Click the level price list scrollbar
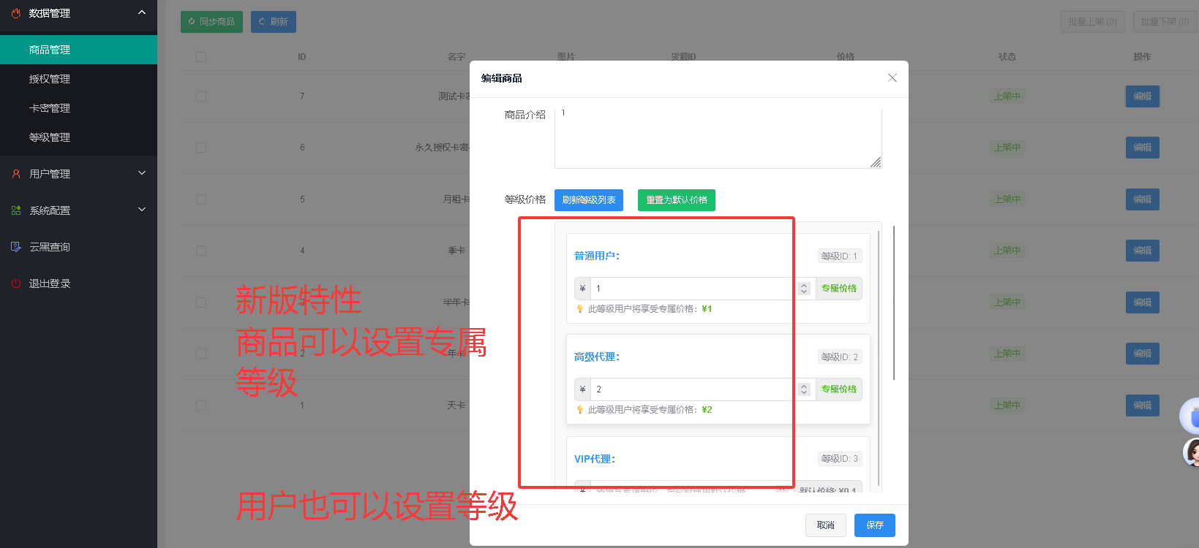This screenshot has height=548, width=1199. pos(879,358)
